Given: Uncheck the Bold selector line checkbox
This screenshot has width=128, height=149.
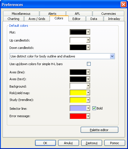Looking at the screenshot, I should click(x=94, y=108).
